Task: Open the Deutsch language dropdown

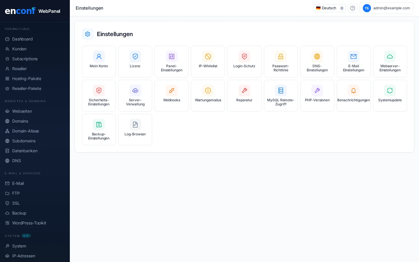Action: (329, 8)
